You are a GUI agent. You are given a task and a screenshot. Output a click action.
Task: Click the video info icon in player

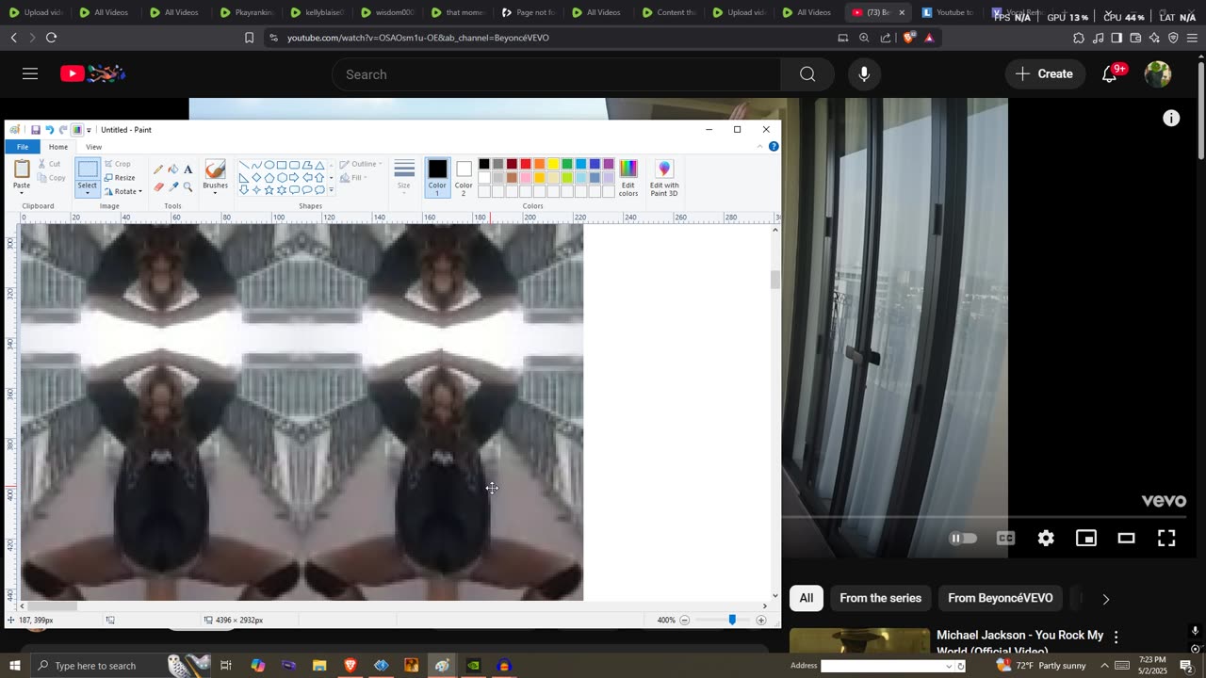click(1171, 118)
